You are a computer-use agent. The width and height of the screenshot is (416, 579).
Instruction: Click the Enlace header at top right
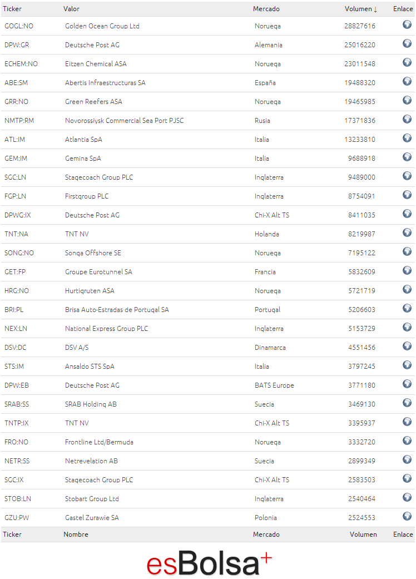(x=403, y=9)
